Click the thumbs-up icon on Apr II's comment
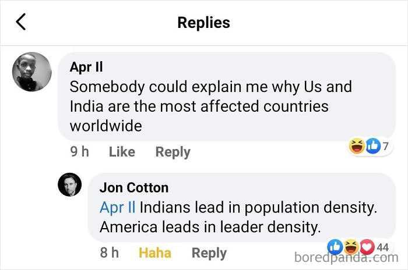This screenshot has height=270, width=408. pos(373,146)
